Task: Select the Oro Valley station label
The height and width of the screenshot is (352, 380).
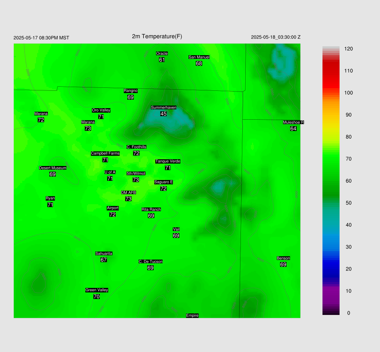Action: [x=101, y=110]
